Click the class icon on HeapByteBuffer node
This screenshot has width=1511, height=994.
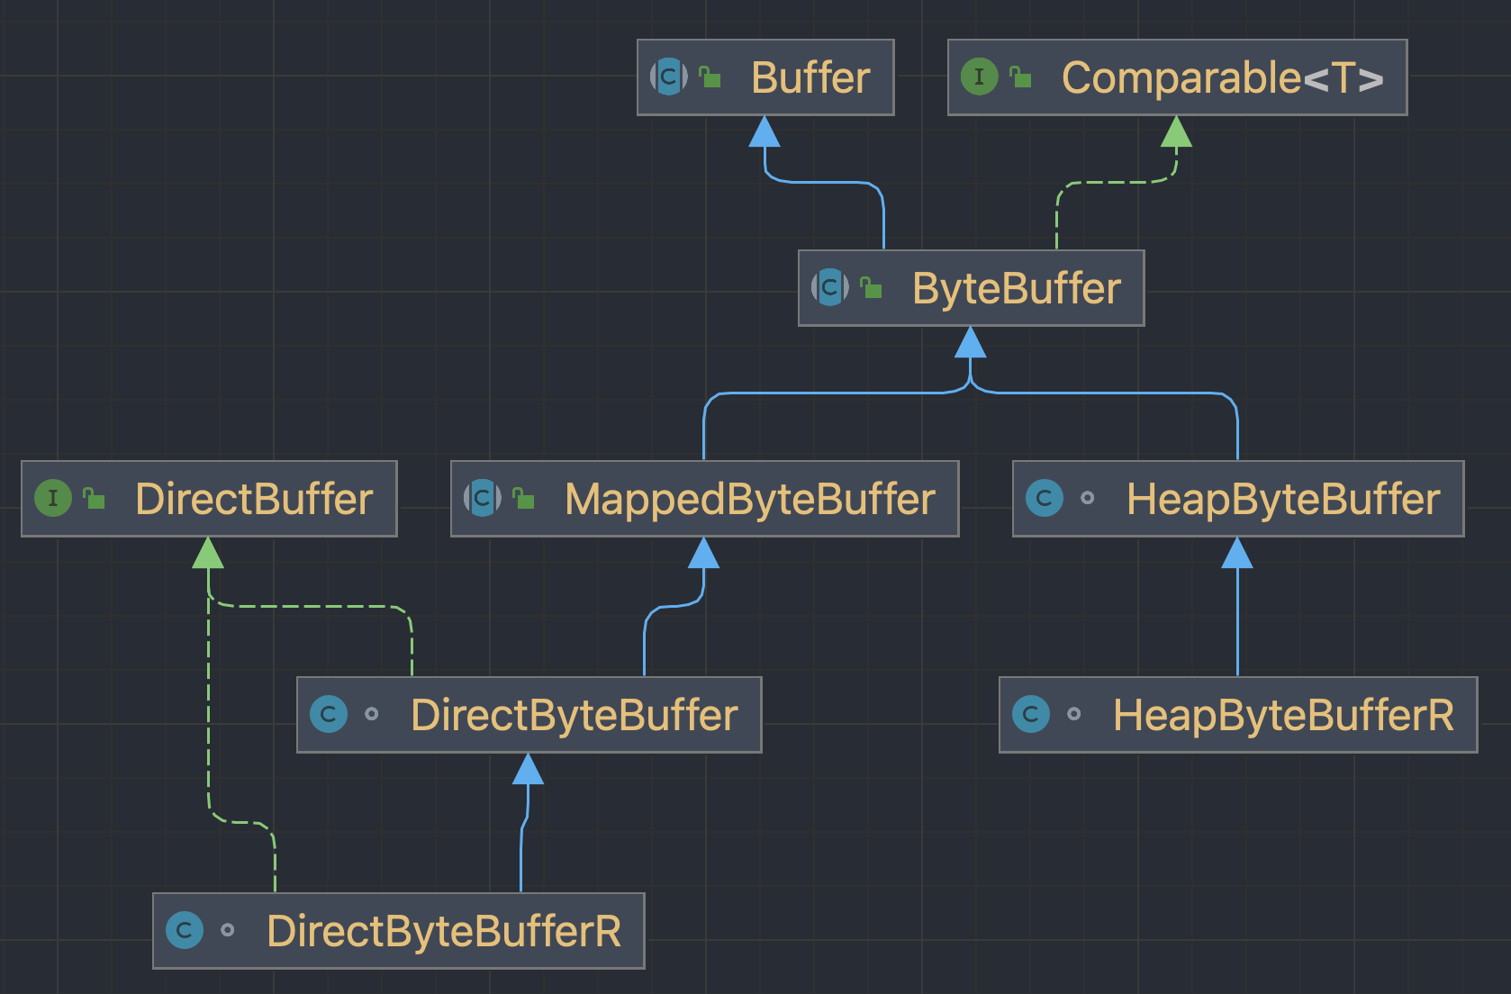tap(1045, 498)
